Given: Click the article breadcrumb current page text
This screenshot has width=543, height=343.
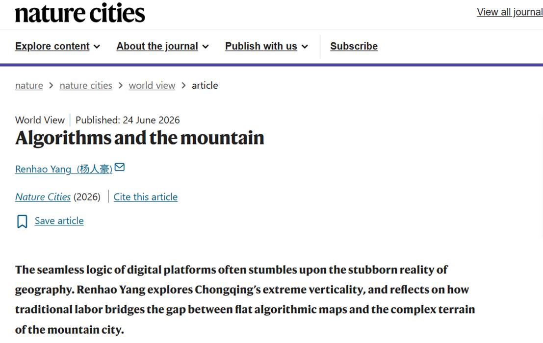Looking at the screenshot, I should pyautogui.click(x=205, y=85).
